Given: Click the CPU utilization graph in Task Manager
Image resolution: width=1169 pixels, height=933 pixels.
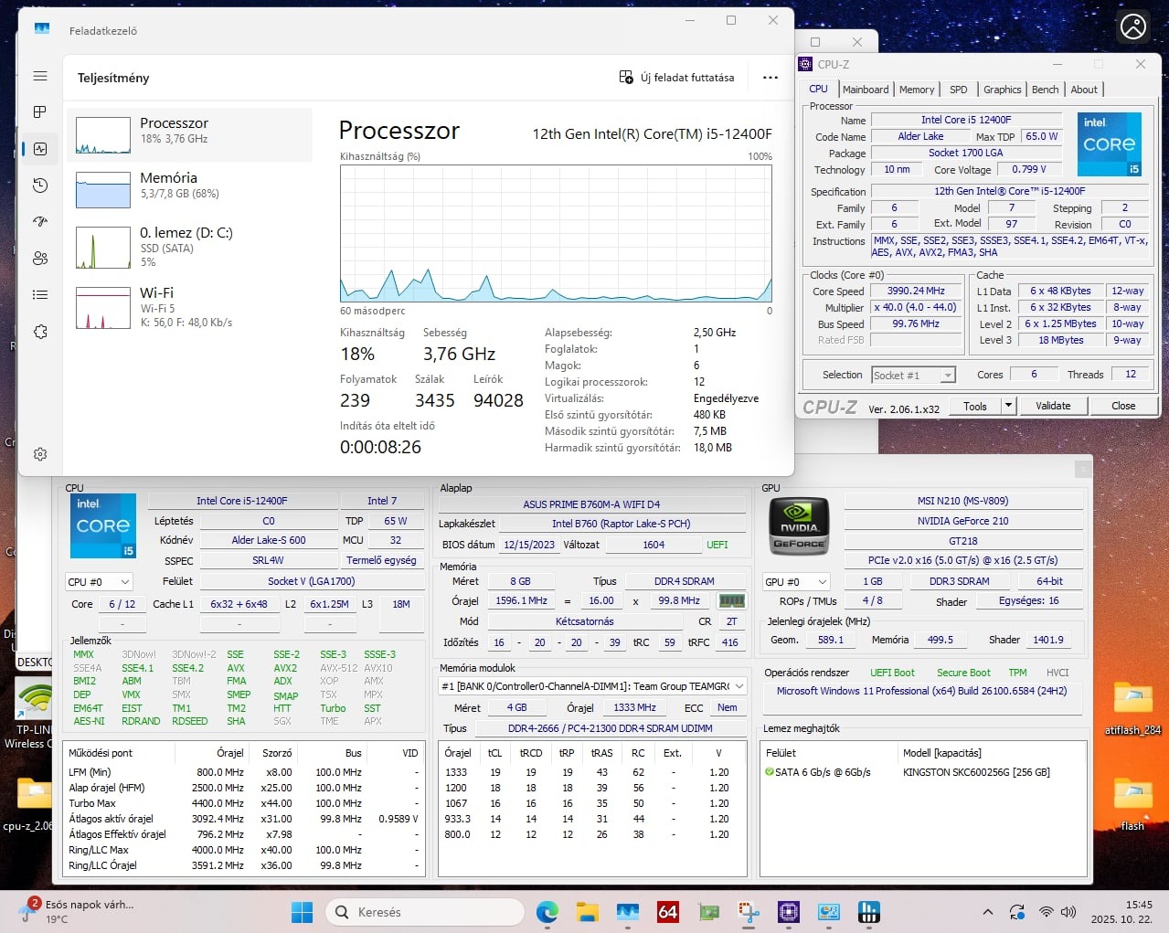Looking at the screenshot, I should point(556,233).
